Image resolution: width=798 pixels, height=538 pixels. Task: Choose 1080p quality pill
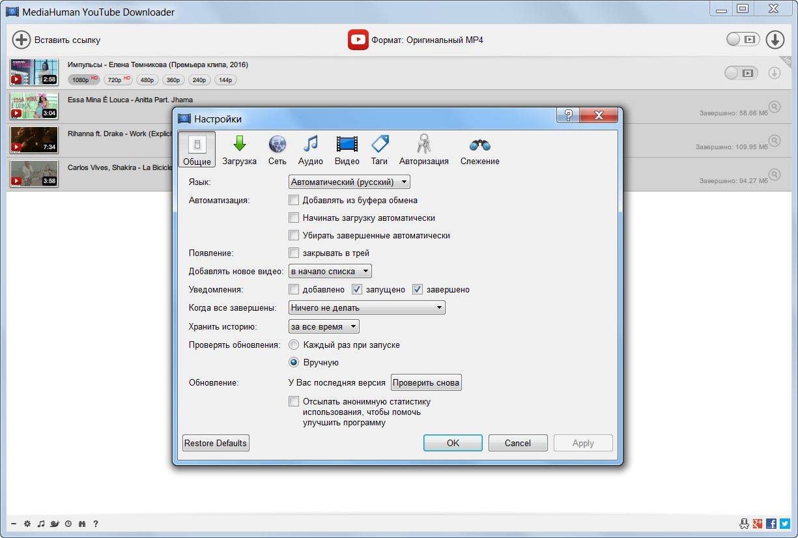coord(84,79)
